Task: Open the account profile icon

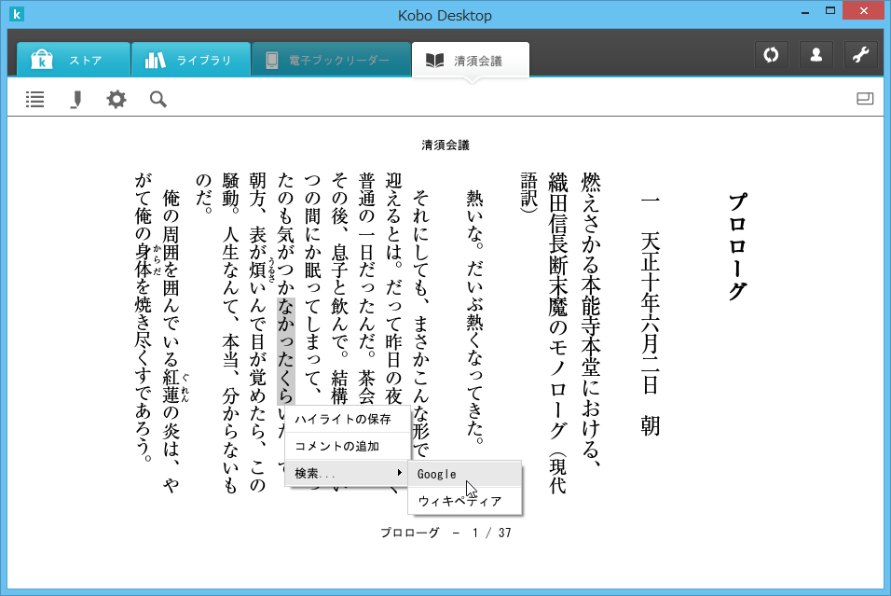Action: coord(816,54)
